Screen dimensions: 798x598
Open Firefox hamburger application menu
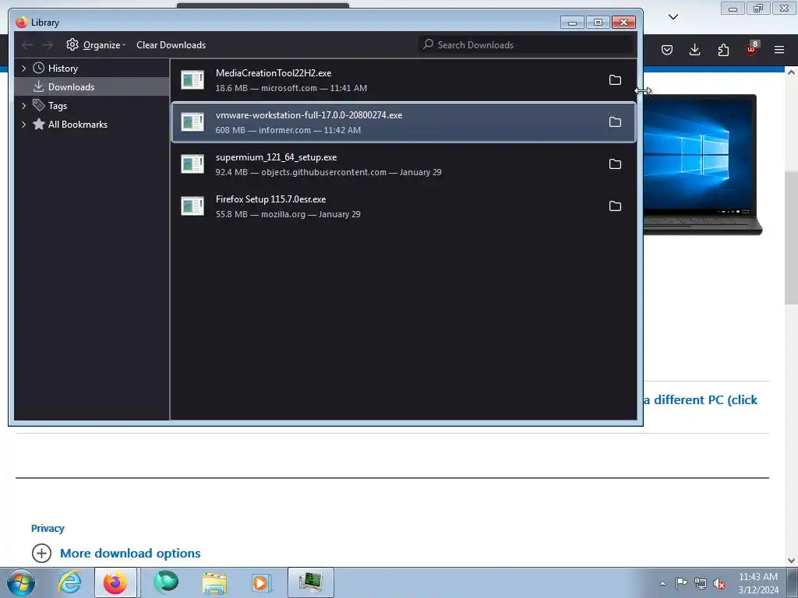(x=779, y=50)
